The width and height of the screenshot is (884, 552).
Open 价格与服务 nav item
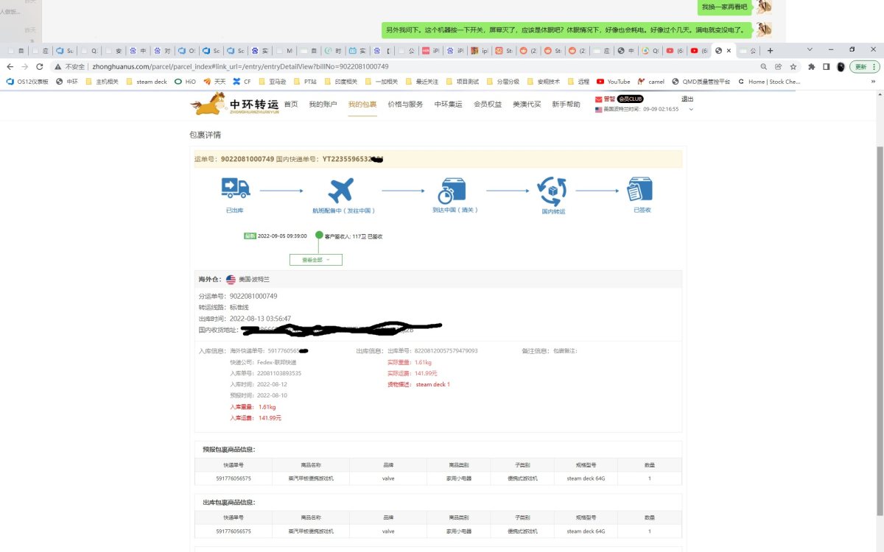[405, 105]
